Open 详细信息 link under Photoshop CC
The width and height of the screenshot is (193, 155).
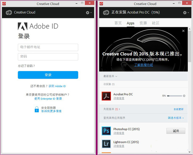tap(119, 133)
